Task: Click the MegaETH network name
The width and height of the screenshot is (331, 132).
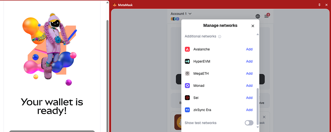Action: click(201, 73)
